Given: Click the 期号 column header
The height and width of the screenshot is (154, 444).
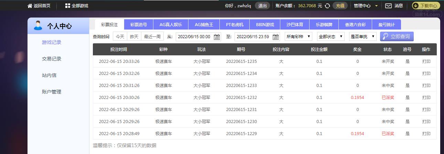Looking at the screenshot, I should [x=241, y=49].
